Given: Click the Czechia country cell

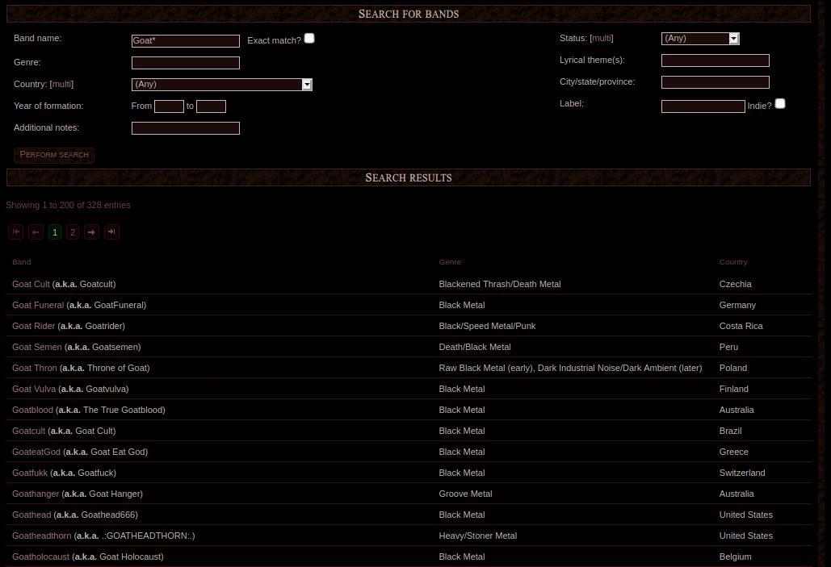Looking at the screenshot, I should (735, 284).
